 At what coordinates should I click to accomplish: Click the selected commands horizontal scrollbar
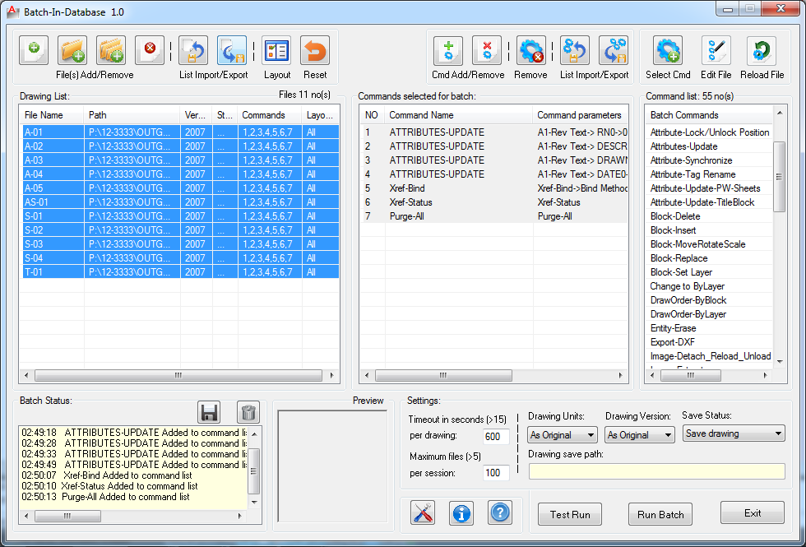click(x=493, y=376)
